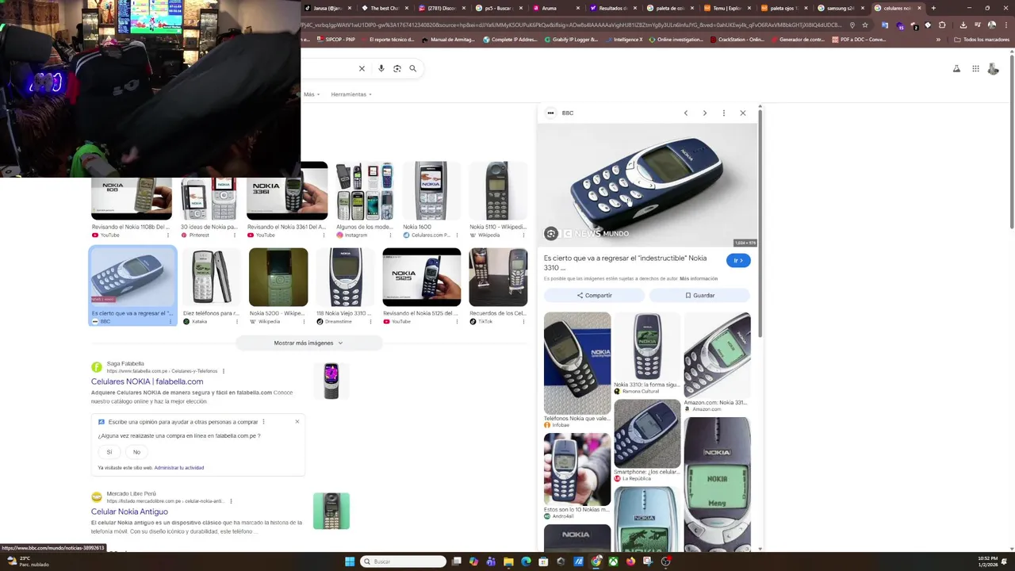Answer Sí on the Falabella purchase question
This screenshot has width=1015, height=571.
109,452
